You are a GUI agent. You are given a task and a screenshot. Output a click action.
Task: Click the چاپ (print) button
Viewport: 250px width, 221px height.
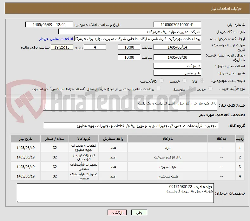click(x=139, y=212)
